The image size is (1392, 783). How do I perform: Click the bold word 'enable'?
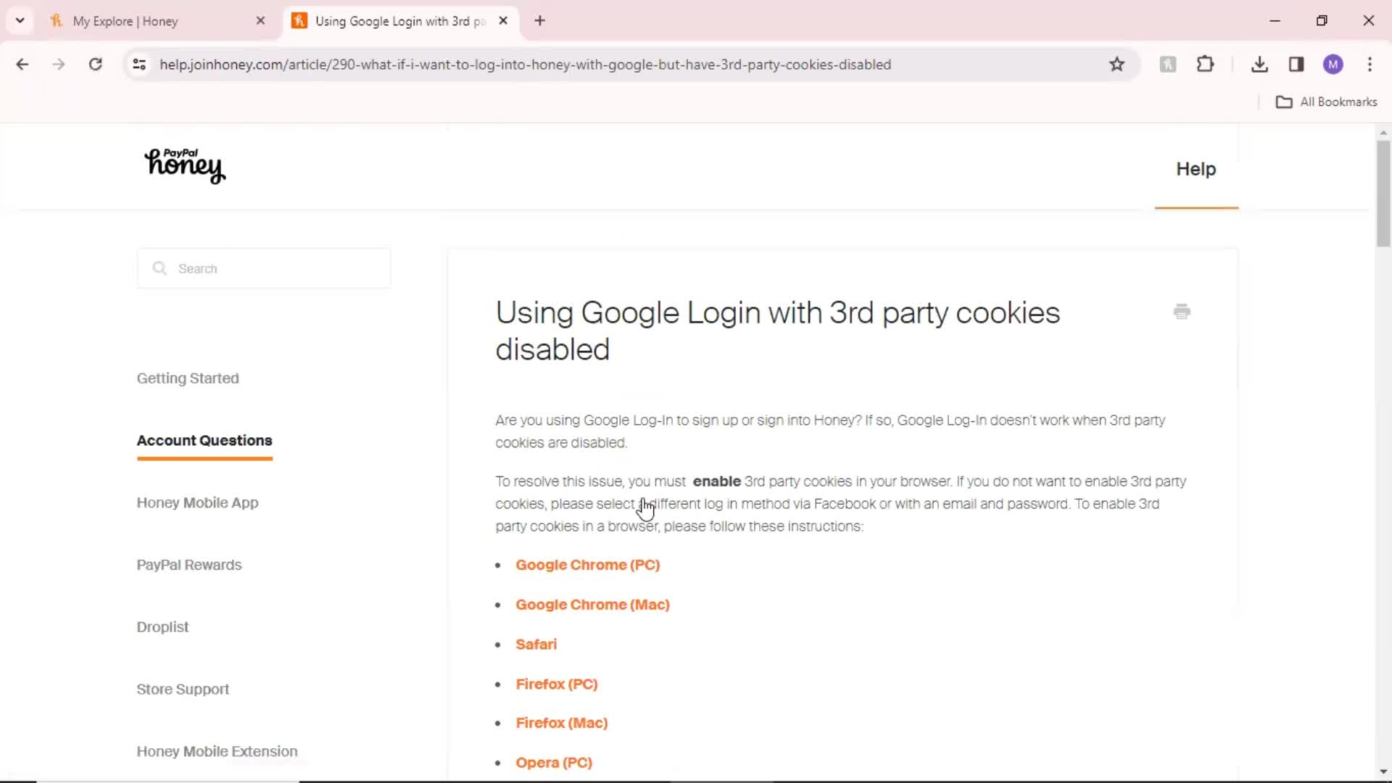716,481
